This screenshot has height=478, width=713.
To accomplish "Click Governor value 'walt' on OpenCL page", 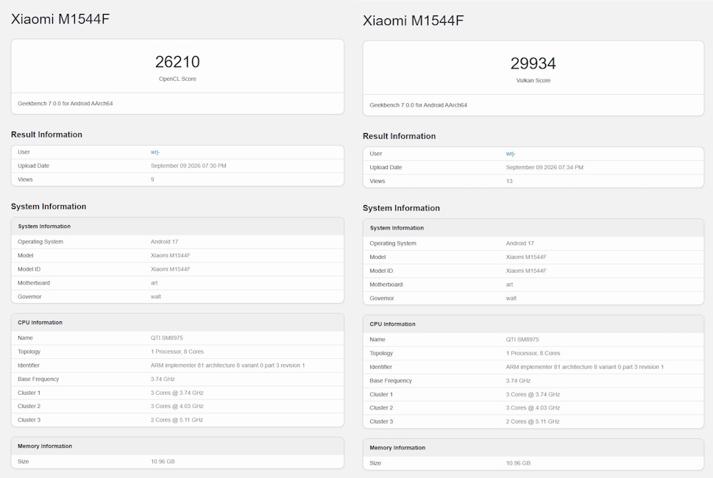I will pyautogui.click(x=155, y=296).
